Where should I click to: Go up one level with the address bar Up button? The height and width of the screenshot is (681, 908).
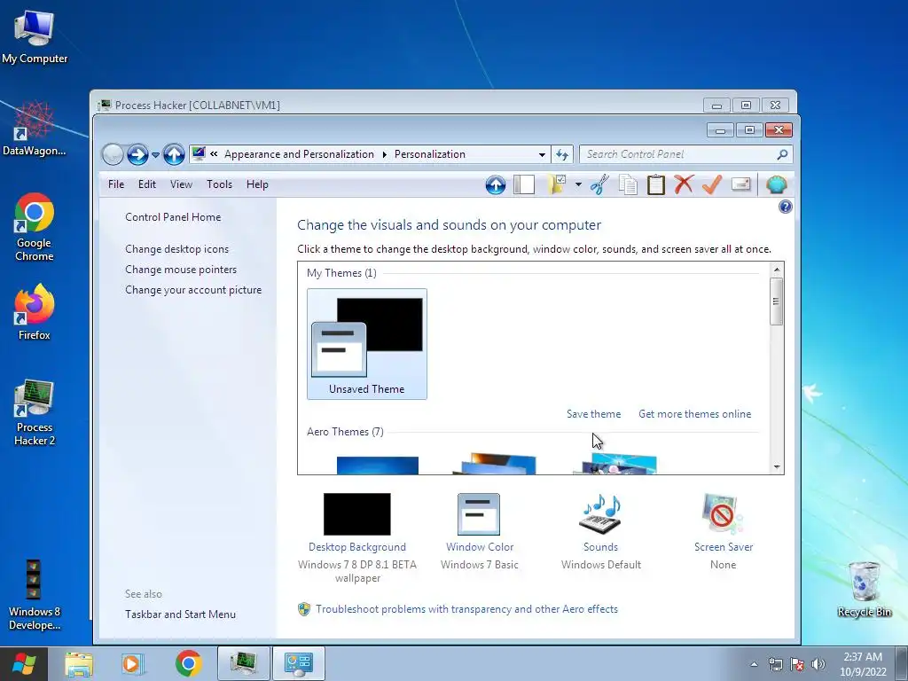coord(174,154)
